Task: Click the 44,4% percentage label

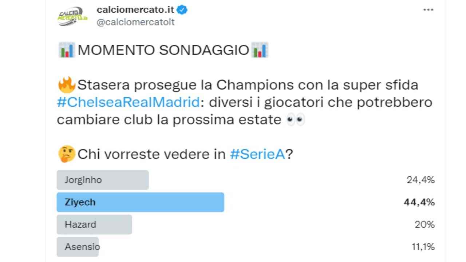Action: (x=419, y=202)
